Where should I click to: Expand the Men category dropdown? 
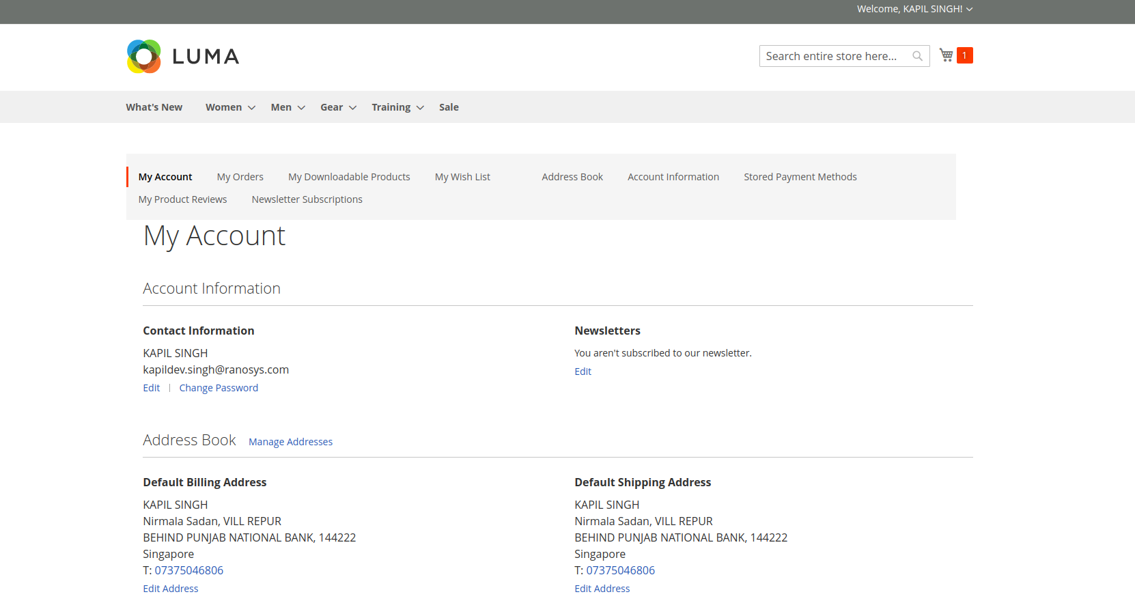coord(286,107)
